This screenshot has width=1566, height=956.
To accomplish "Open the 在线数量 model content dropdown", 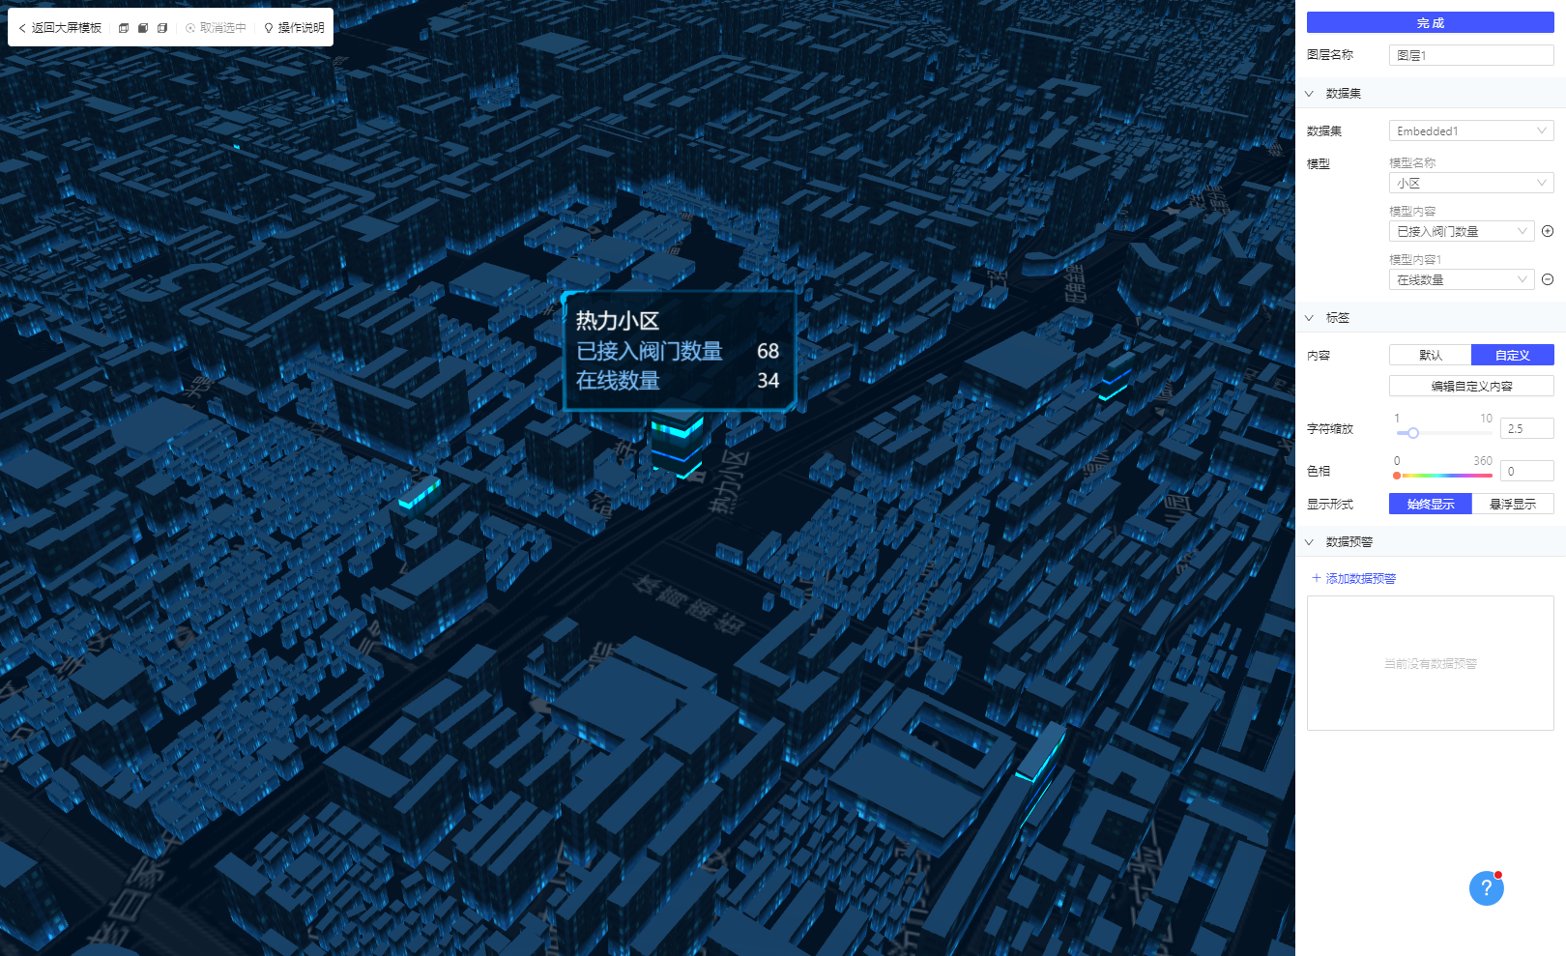I will coord(1462,279).
